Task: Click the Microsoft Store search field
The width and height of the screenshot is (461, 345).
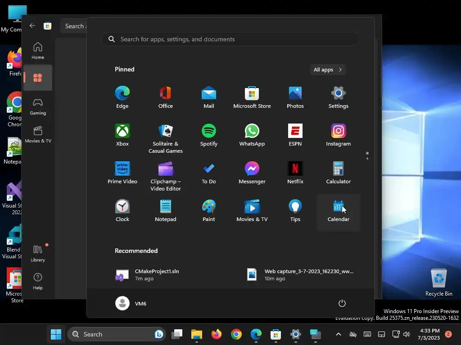Action: pos(73,26)
